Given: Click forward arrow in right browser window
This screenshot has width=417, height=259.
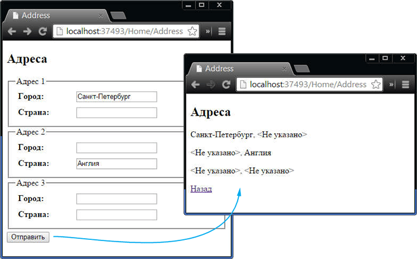Looking at the screenshot, I should point(211,85).
